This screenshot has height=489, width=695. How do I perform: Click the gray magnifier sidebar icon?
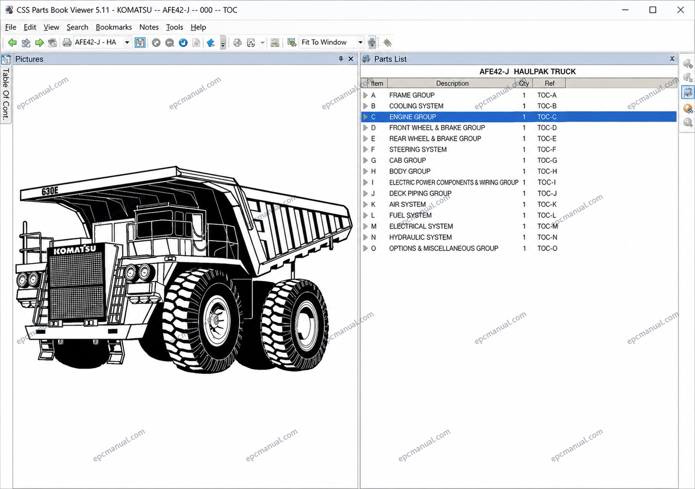click(688, 123)
